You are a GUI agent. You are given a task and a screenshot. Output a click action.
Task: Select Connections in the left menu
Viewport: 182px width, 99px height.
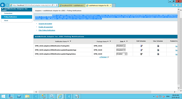click(x=8, y=13)
